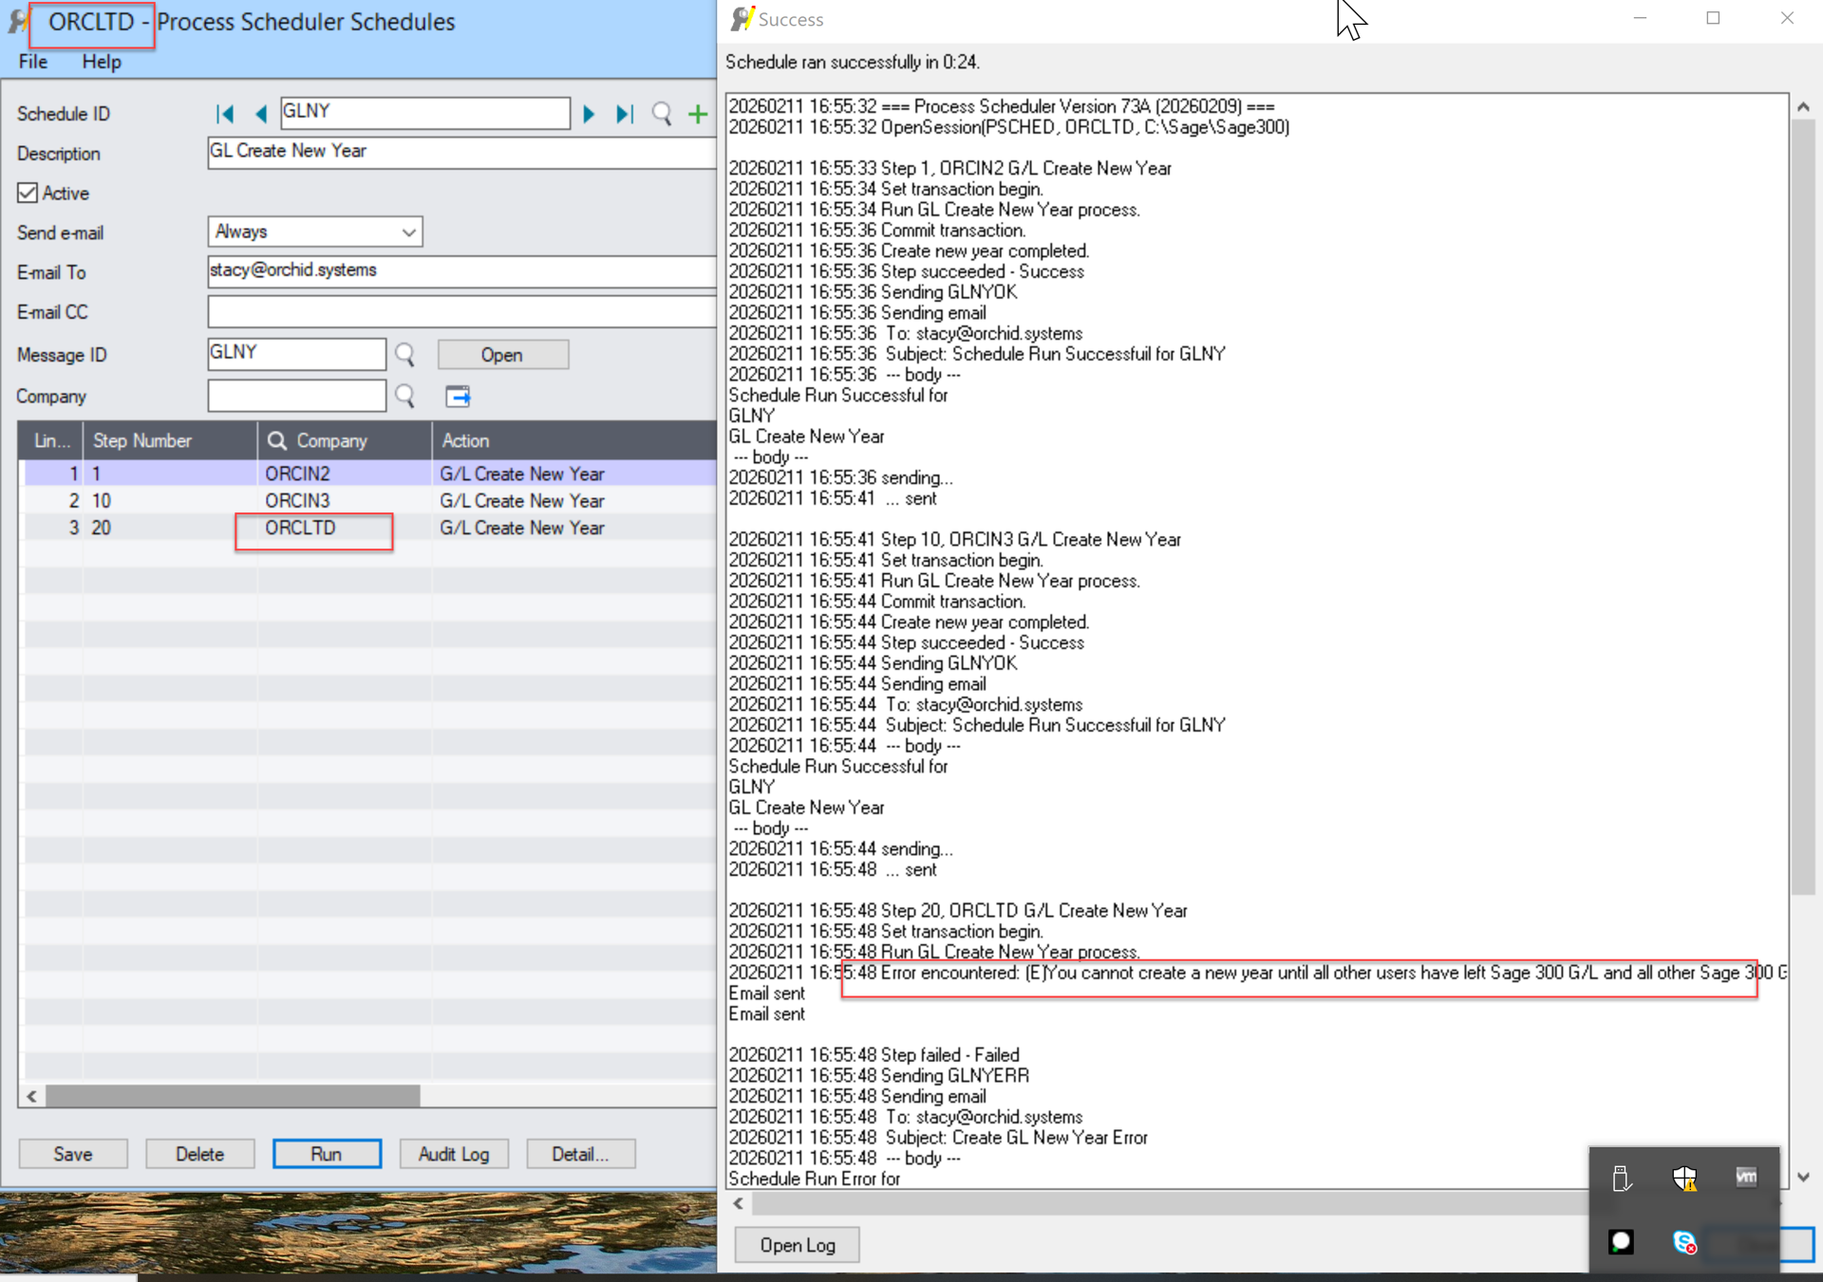Open the File menu
The image size is (1823, 1282).
(32, 62)
